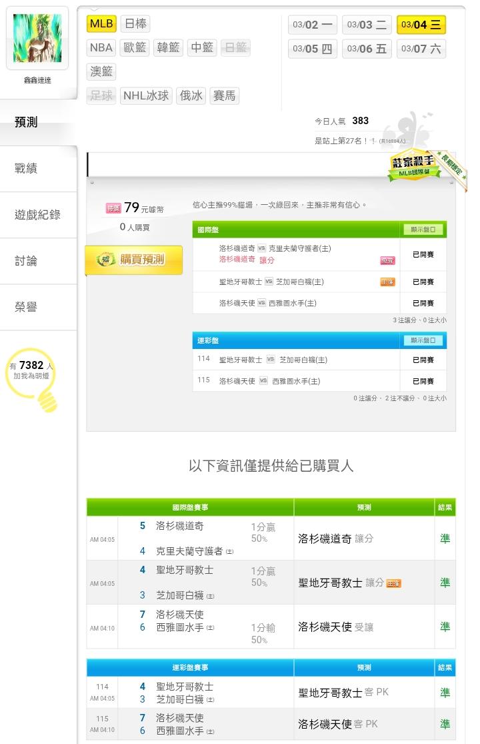Open the NHL冰球 tab
Image resolution: width=480 pixels, height=744 pixels.
click(146, 96)
